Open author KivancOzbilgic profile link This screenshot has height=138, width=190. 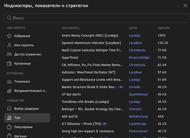pos(139,58)
